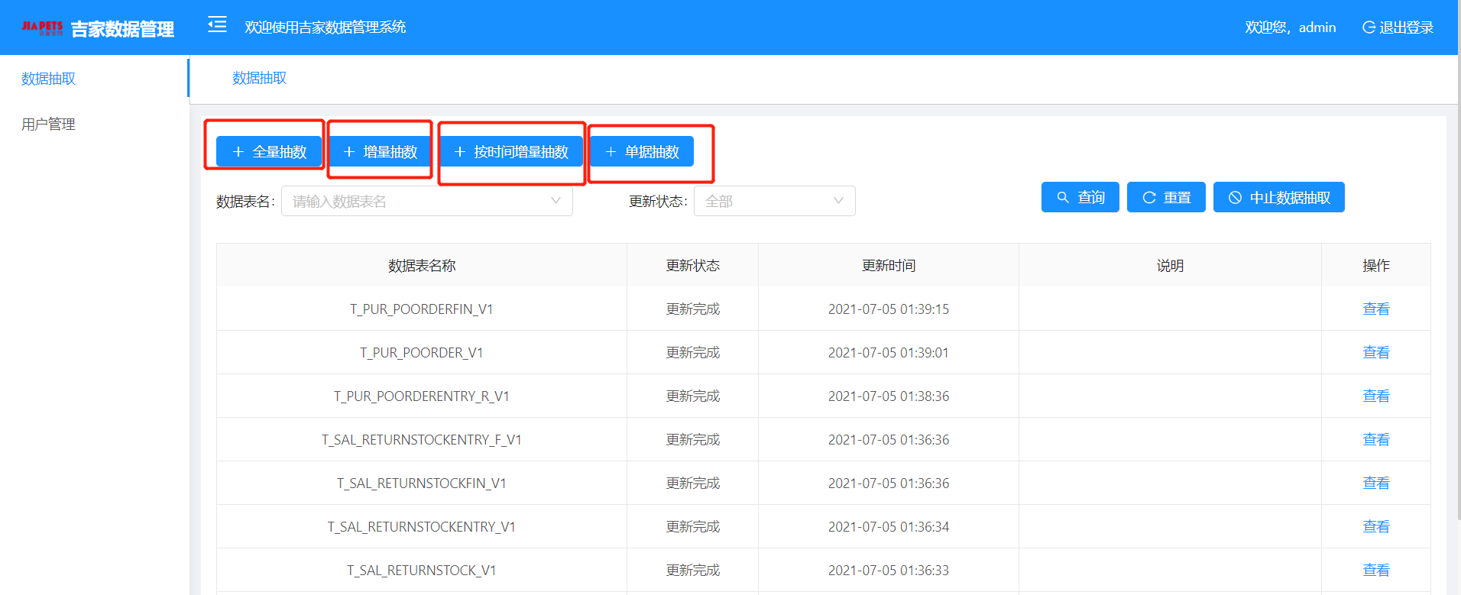Select table name T_PUR_POORDERFIN_V1
Viewport: 1461px width, 595px height.
[x=422, y=309]
